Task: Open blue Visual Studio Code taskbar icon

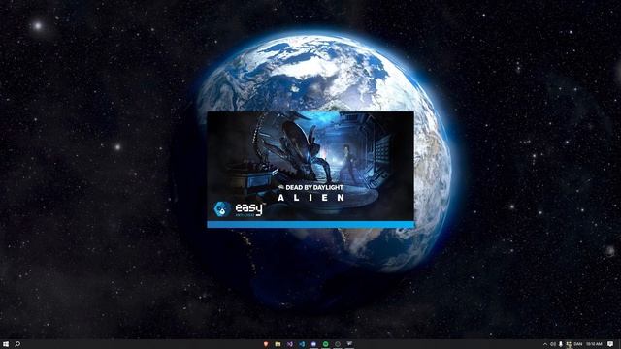Action: pos(302,344)
